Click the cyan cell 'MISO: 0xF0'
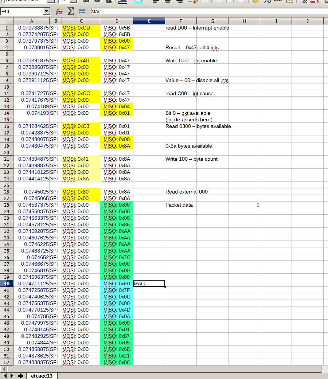This screenshot has height=379, width=328. 117,284
